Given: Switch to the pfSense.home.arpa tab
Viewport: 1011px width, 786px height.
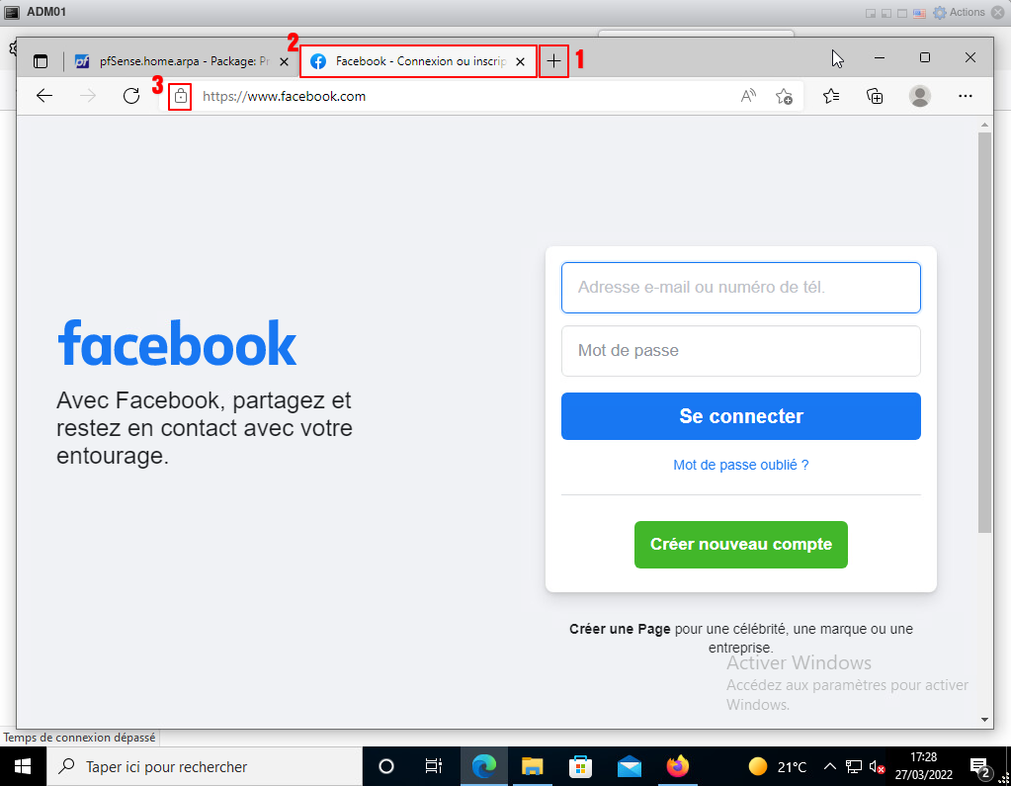Looking at the screenshot, I should (178, 61).
